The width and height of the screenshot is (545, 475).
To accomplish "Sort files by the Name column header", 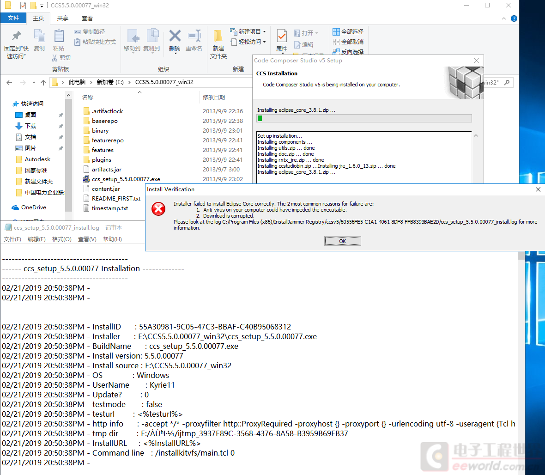I will coord(88,97).
